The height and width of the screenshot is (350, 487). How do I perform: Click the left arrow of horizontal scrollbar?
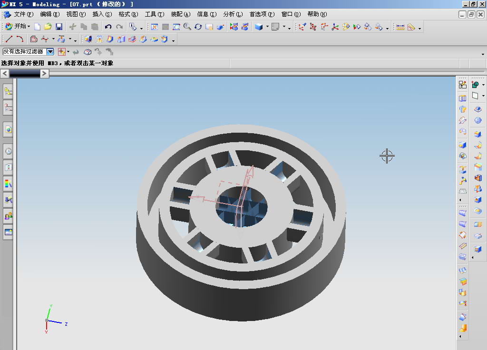pos(5,74)
